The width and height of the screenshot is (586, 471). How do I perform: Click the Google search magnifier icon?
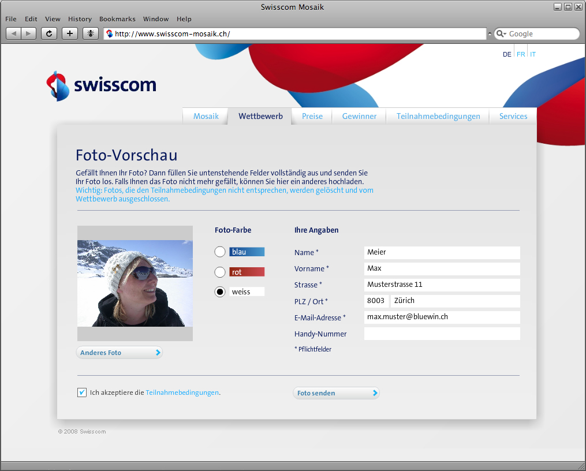coord(501,33)
